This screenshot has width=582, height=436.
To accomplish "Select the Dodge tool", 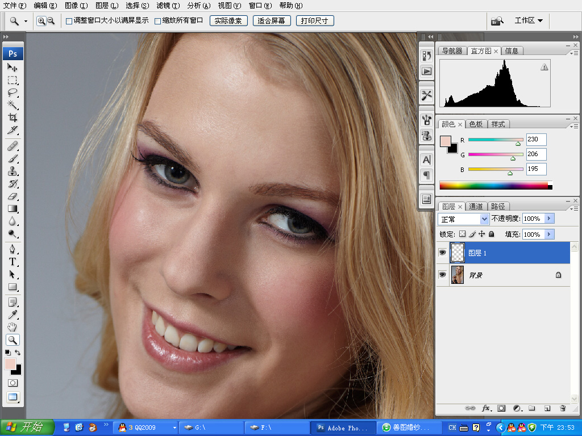I will click(x=13, y=234).
